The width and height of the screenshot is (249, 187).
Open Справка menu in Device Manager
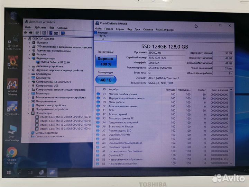(x=62, y=28)
